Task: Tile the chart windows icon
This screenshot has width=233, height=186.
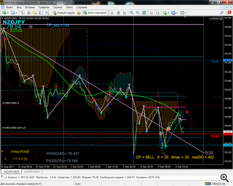Action: coord(144,13)
